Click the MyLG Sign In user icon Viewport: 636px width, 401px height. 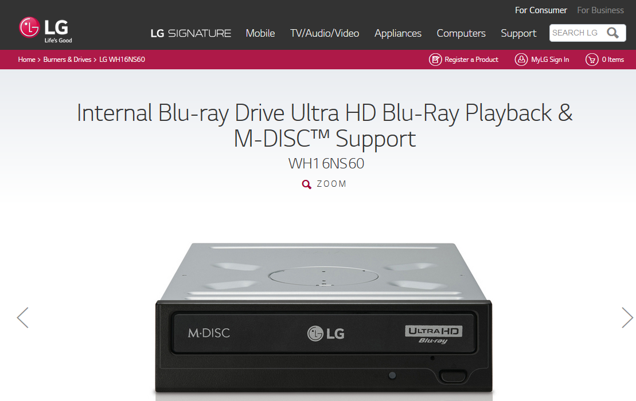(521, 60)
